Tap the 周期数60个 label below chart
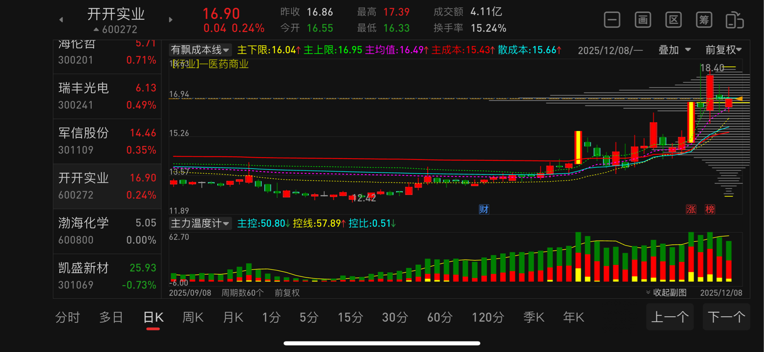This screenshot has height=352, width=764. coord(243,292)
